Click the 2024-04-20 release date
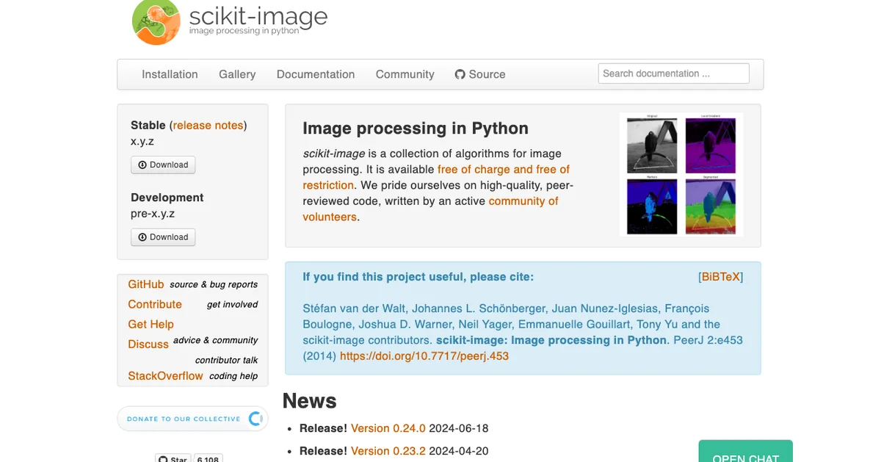Image resolution: width=881 pixels, height=462 pixels. pos(459,451)
